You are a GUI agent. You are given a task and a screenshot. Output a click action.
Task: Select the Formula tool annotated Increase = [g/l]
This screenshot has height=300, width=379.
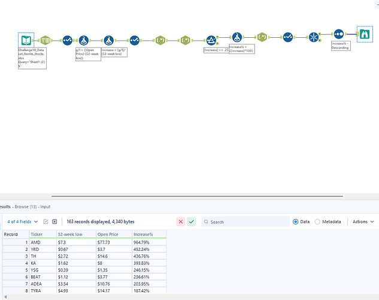click(x=109, y=40)
